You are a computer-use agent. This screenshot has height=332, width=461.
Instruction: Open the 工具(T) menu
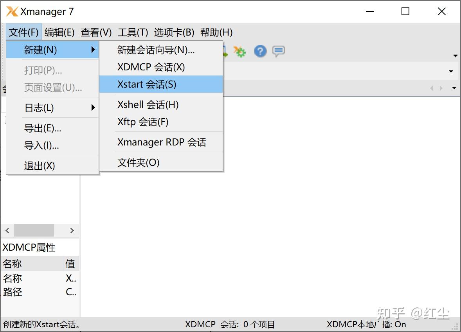tap(132, 32)
